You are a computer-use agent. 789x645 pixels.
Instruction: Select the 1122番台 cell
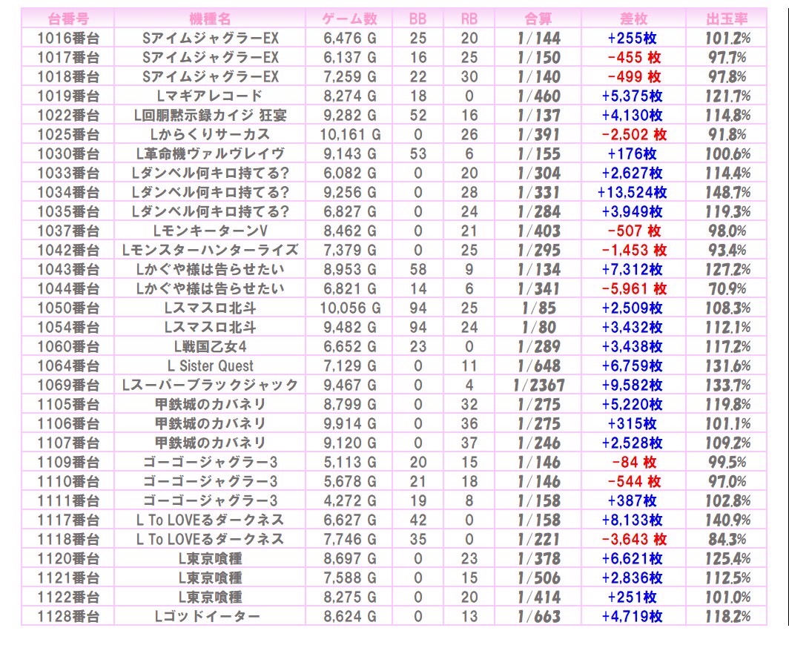coord(68,598)
